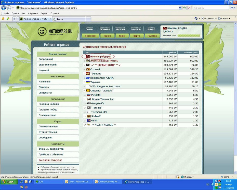Click the URL address field
The image size is (237, 190).
pos(99,8)
